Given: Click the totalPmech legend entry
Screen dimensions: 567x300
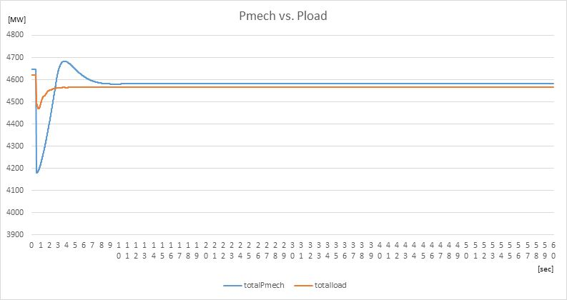Looking at the screenshot, I should click(254, 285).
